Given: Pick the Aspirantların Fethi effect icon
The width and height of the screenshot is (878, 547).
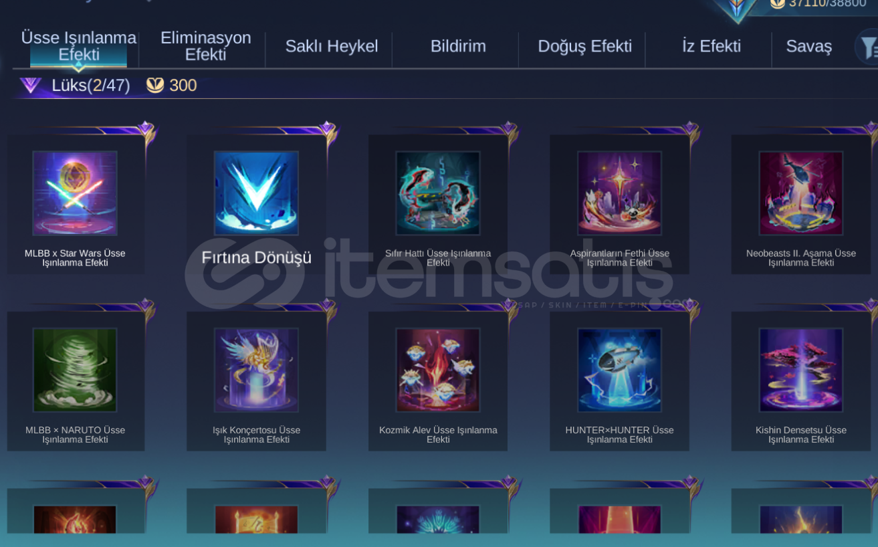Looking at the screenshot, I should coord(619,193).
